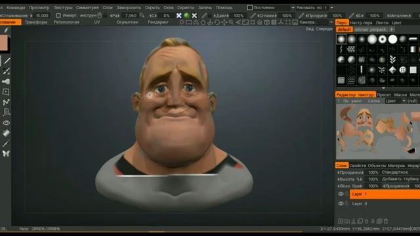This screenshot has height=236, width=420.
Task: Open the Маски tab
Action: (x=400, y=94)
